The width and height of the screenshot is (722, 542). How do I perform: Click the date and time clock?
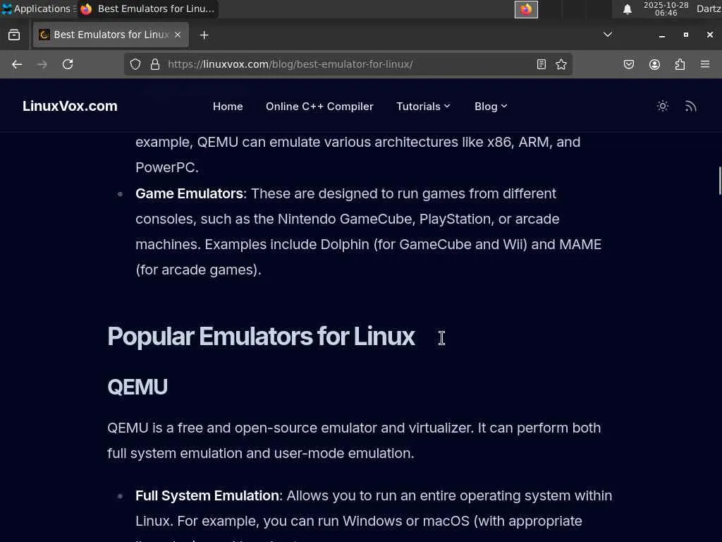(x=666, y=9)
